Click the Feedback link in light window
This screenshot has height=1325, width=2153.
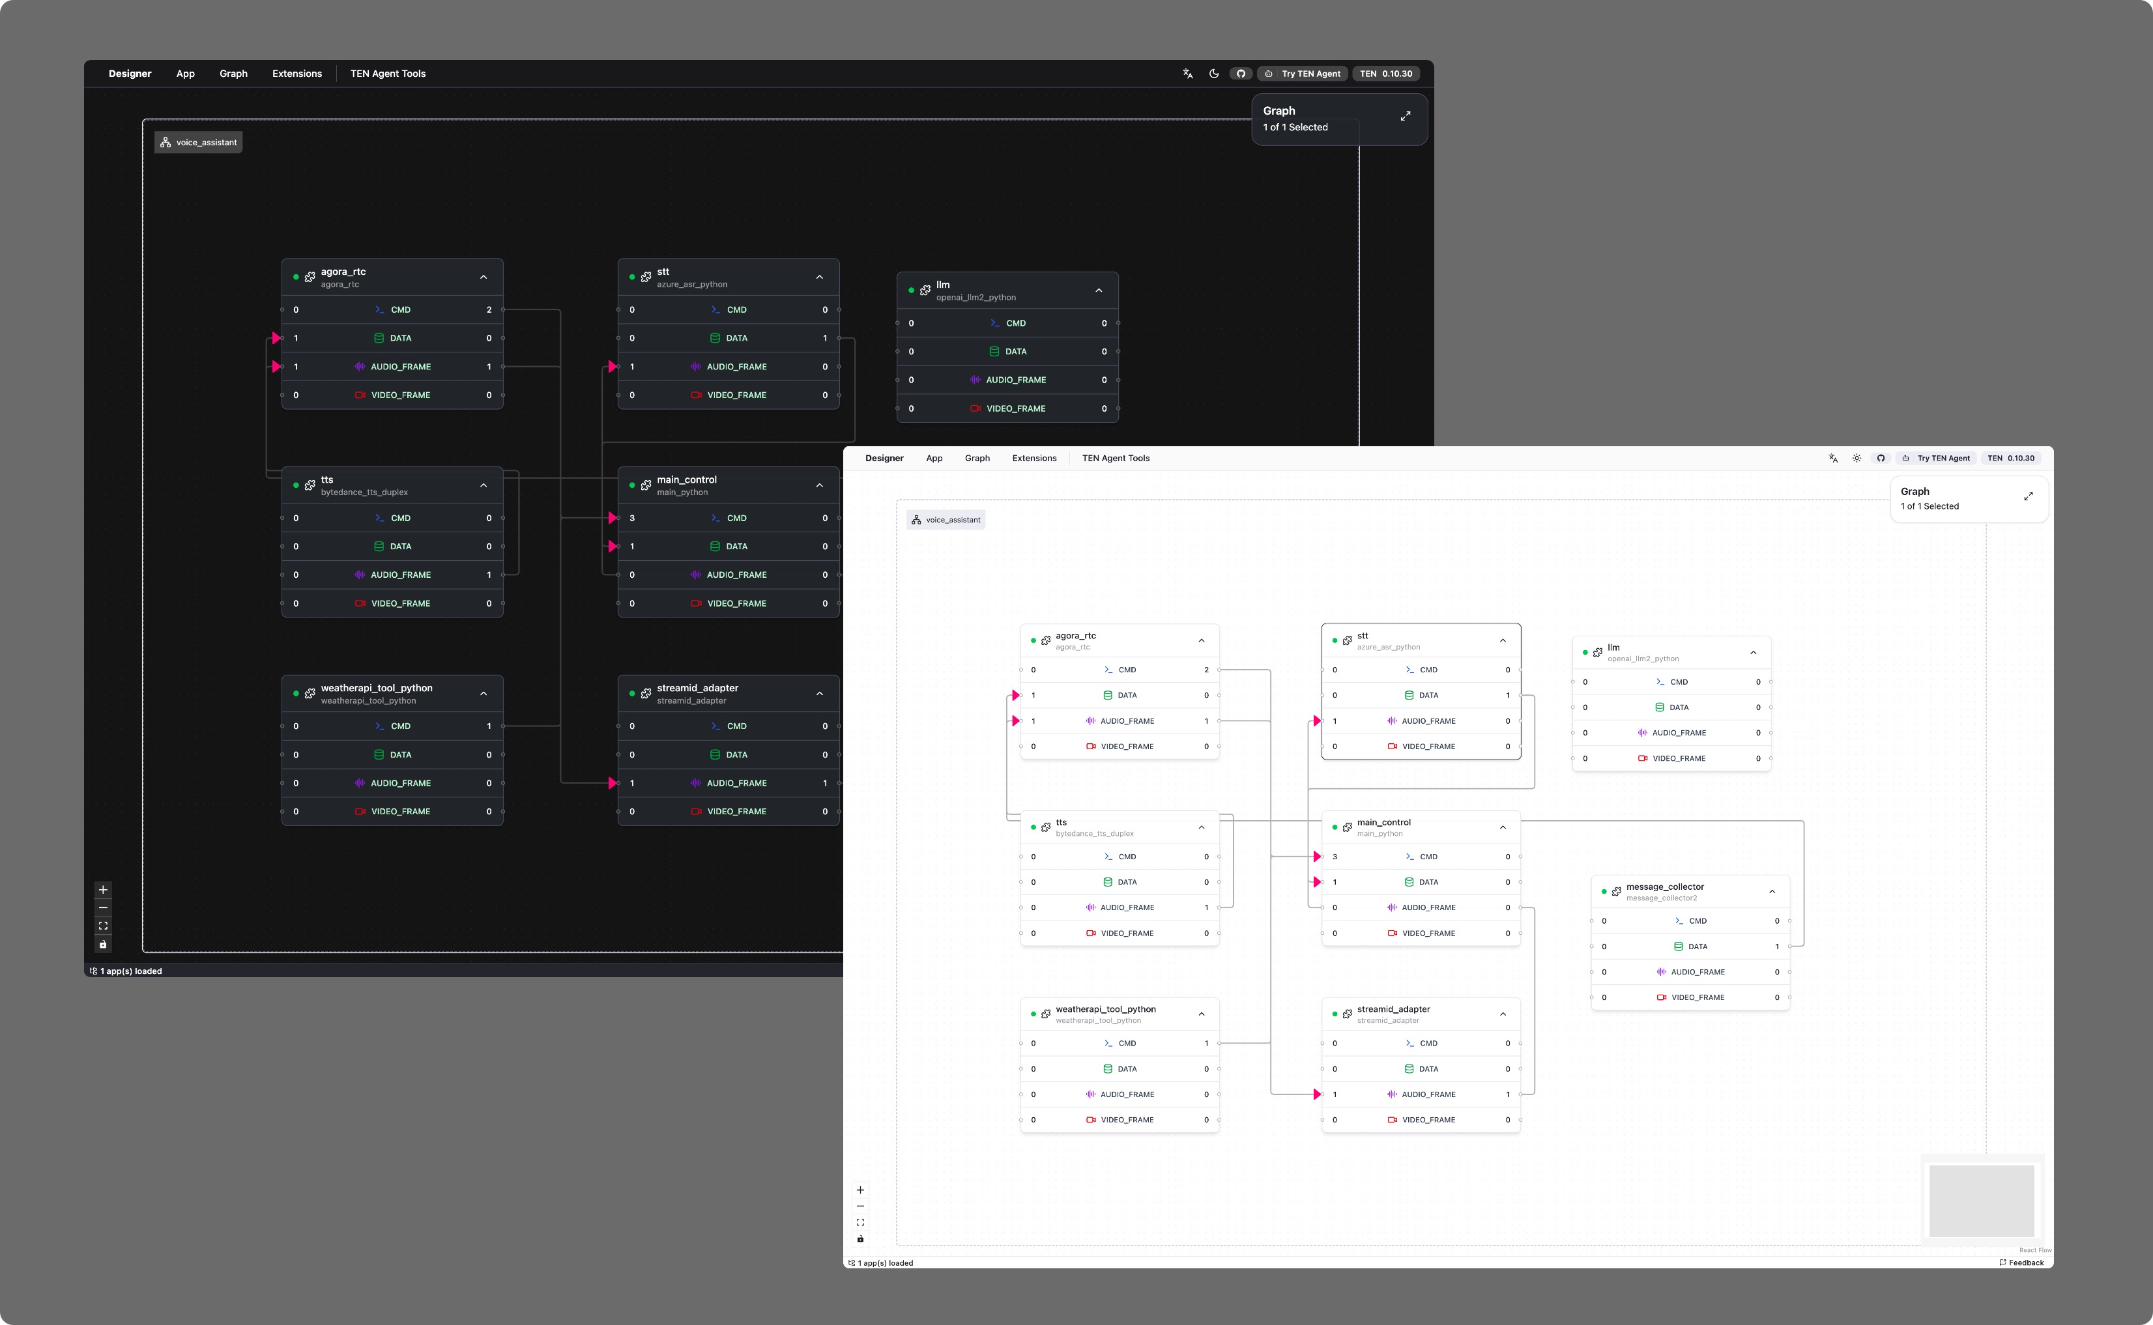click(x=2021, y=1262)
